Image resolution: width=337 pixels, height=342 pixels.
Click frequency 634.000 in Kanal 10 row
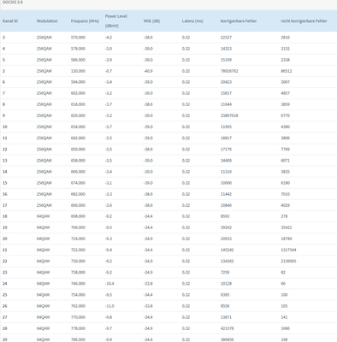pyautogui.click(x=78, y=127)
